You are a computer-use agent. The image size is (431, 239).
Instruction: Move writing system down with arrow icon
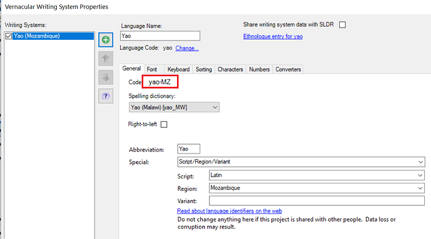click(106, 77)
